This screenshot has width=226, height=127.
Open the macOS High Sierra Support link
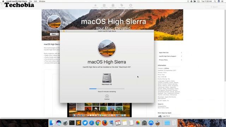pos(167,56)
